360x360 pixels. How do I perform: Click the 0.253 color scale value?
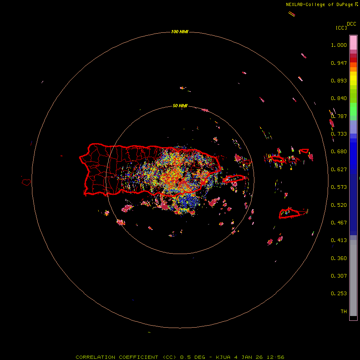pyautogui.click(x=339, y=294)
